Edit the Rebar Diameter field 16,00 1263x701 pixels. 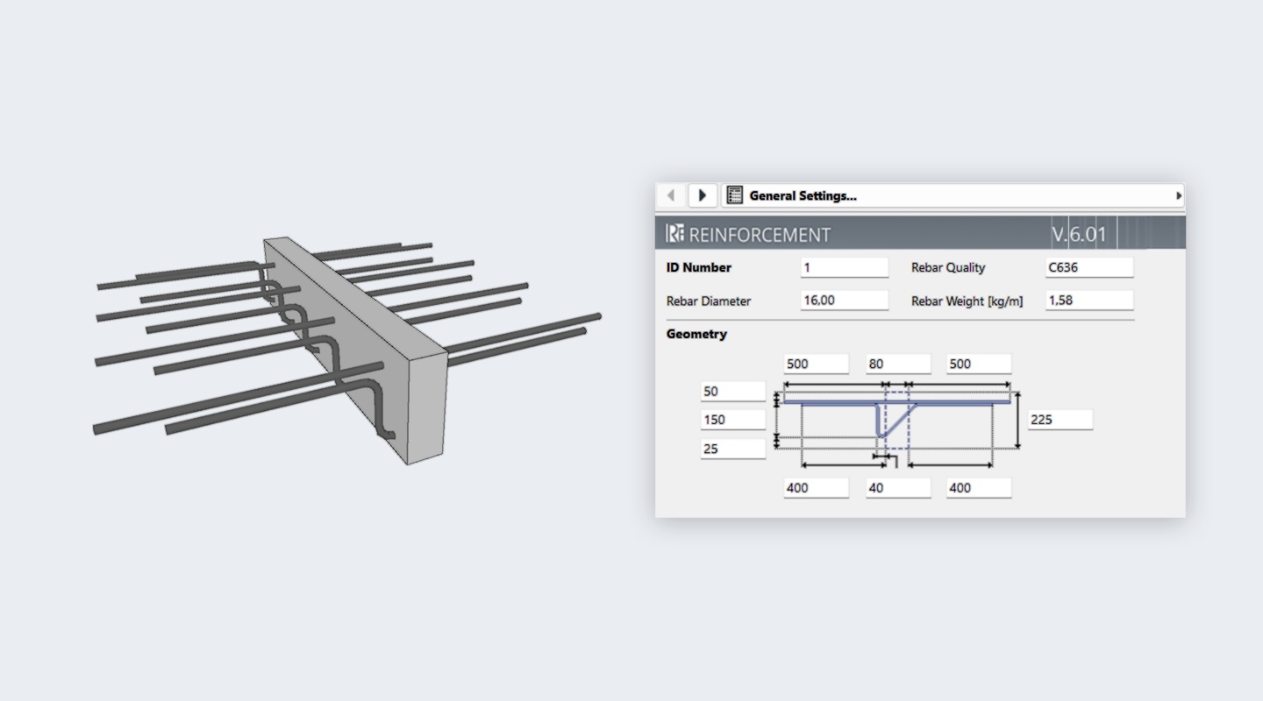[x=844, y=300]
